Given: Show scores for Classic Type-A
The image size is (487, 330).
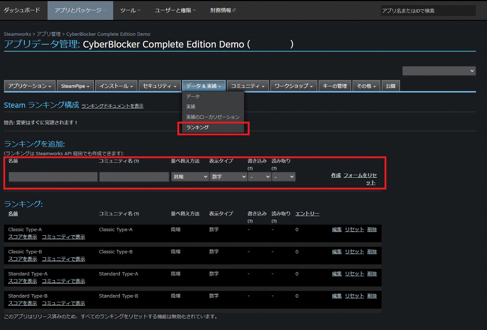Looking at the screenshot, I should [x=23, y=237].
